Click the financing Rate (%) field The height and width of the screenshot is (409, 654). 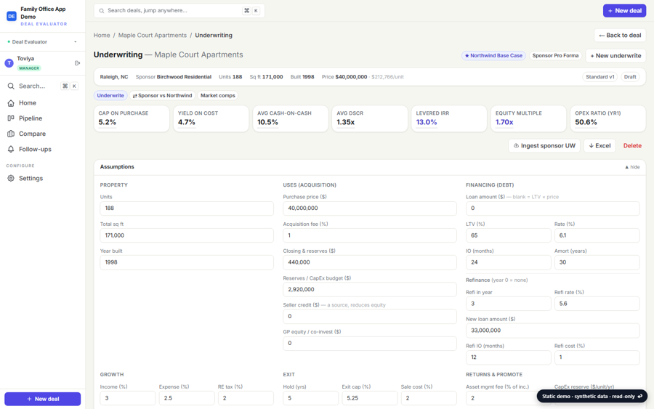[597, 235]
